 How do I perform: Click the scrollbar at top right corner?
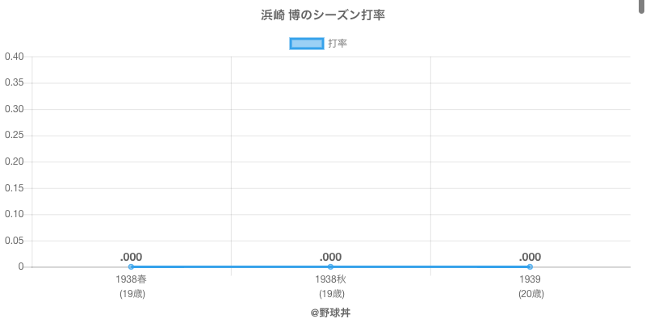tap(638, 6)
